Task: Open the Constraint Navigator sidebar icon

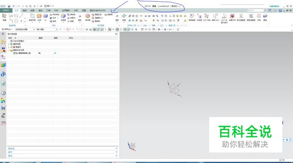Action: click(3, 49)
